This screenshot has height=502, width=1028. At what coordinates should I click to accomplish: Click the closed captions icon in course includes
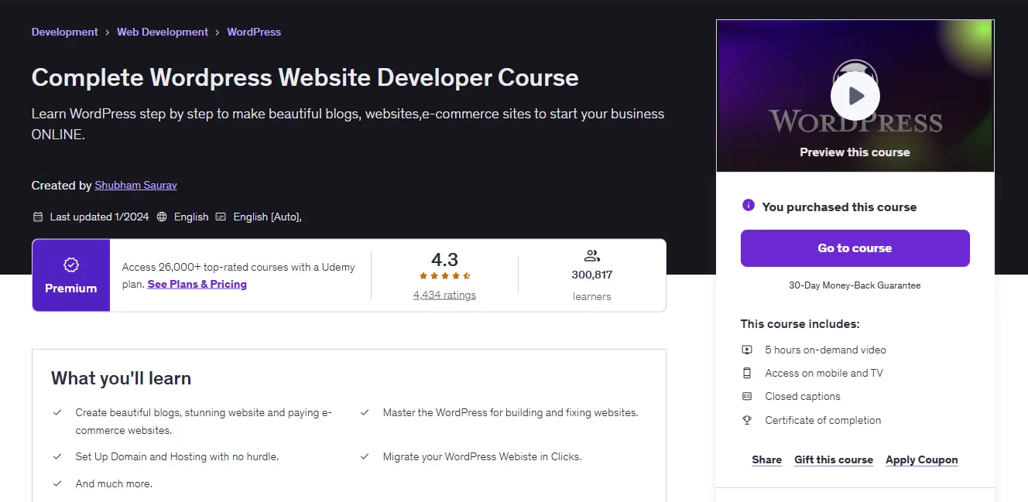pos(747,396)
